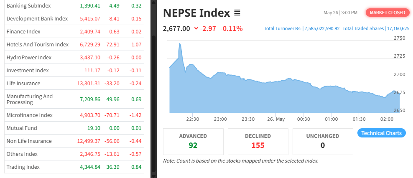Screen dimensions: 413x178
Task: Select Development Bank Index in the list
Action: click(37, 18)
